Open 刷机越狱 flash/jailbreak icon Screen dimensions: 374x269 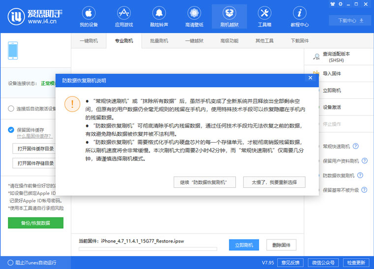229,17
